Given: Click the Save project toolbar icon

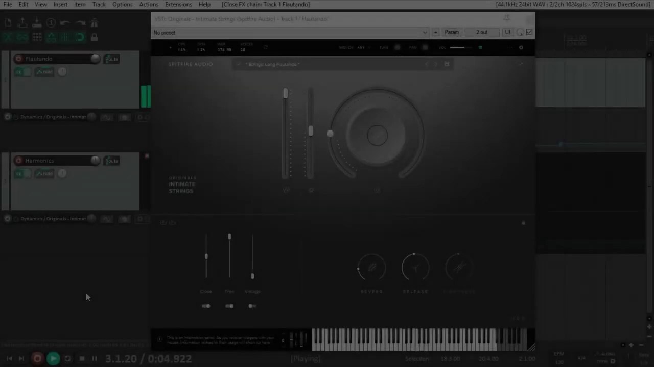Looking at the screenshot, I should point(37,23).
